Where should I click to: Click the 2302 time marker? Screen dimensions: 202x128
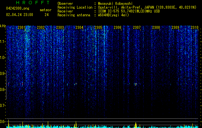41,28
